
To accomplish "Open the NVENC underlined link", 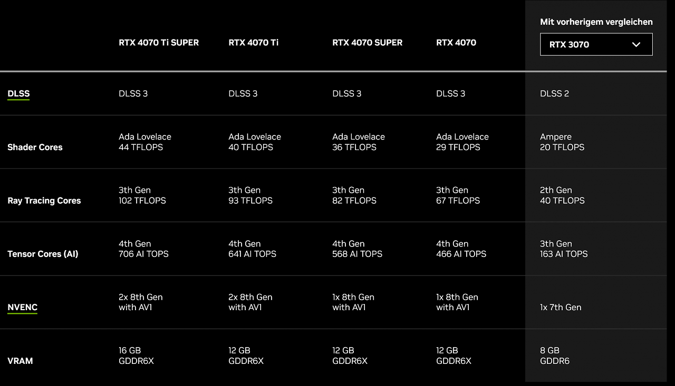I will pyautogui.click(x=22, y=308).
